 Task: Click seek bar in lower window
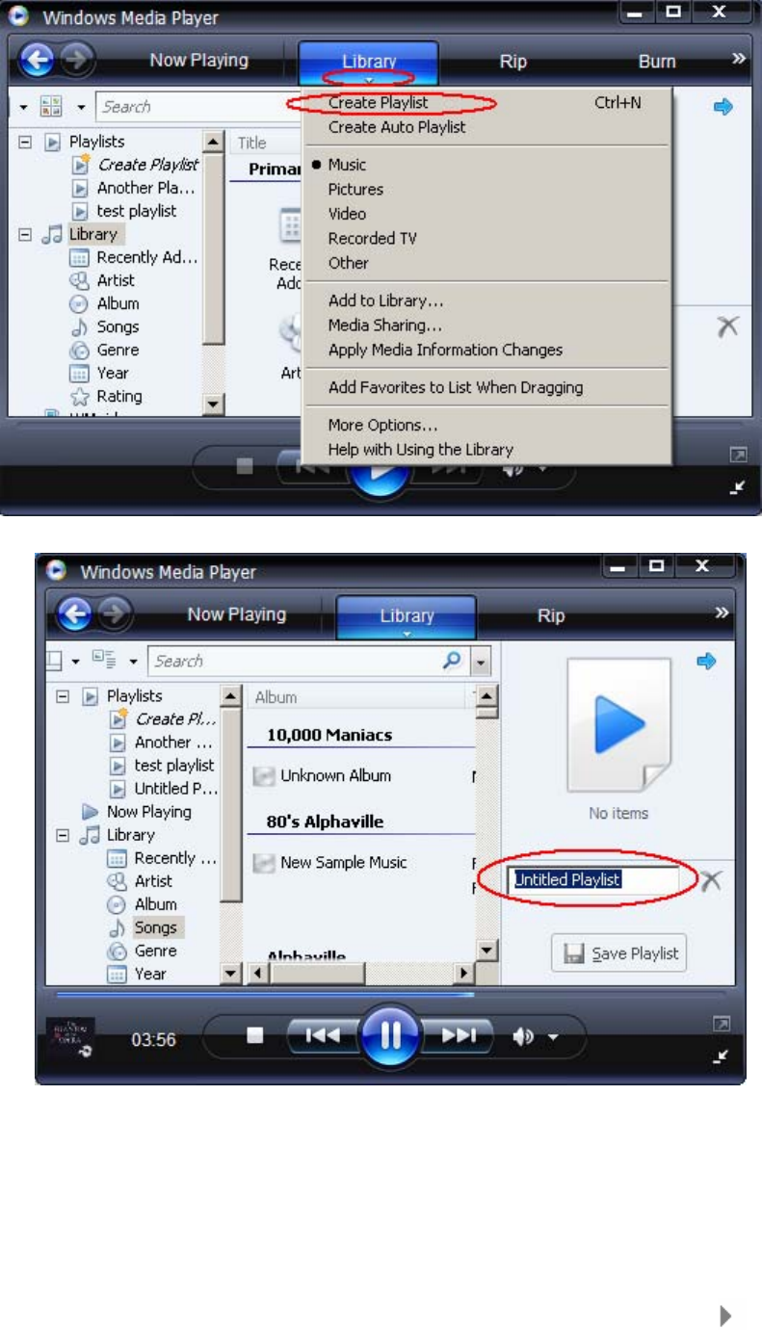pos(390,995)
